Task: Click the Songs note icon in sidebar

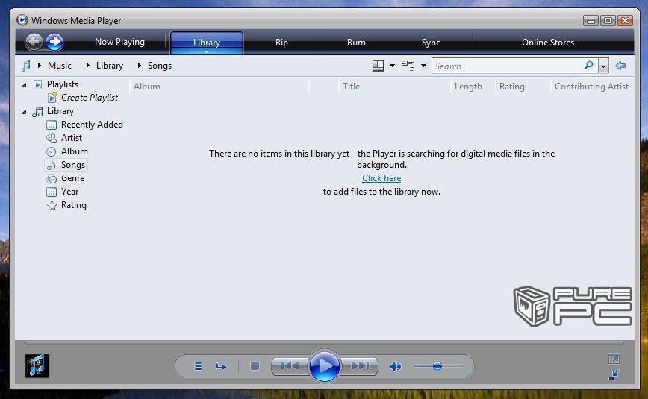Action: (x=52, y=166)
